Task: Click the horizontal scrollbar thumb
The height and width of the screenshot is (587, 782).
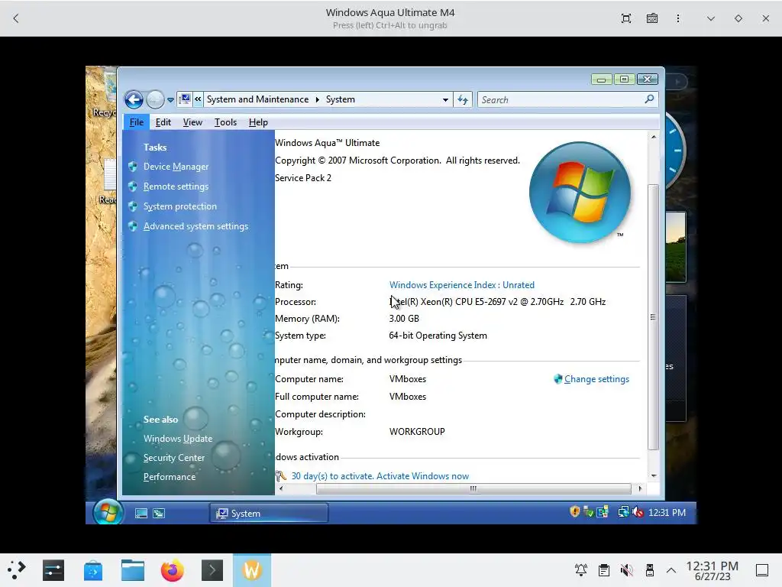Action: 473,488
